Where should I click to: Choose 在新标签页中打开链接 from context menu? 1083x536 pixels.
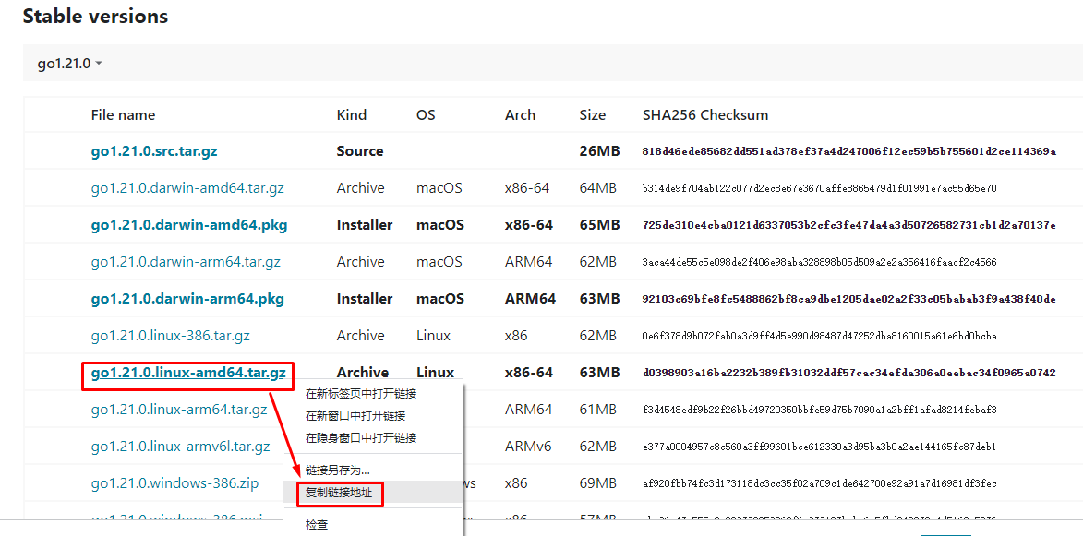click(x=361, y=394)
